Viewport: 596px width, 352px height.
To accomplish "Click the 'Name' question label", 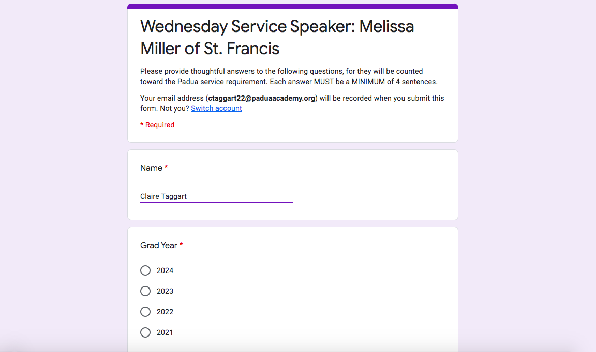I will [151, 168].
